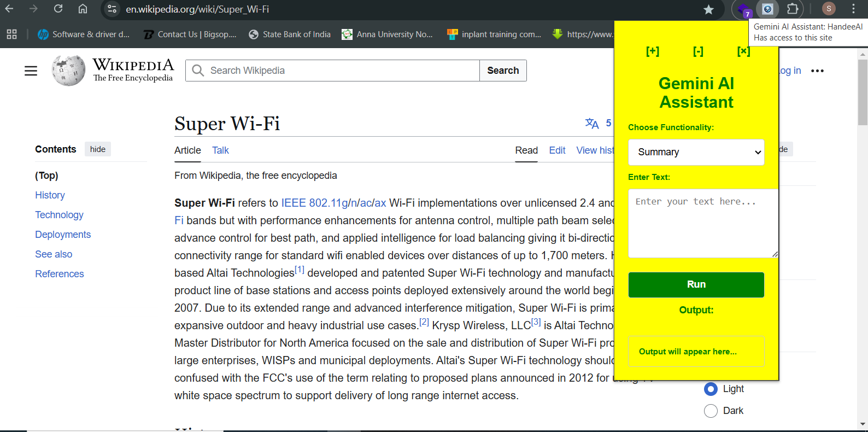Open the ax standard link
The width and height of the screenshot is (868, 432).
coord(380,203)
